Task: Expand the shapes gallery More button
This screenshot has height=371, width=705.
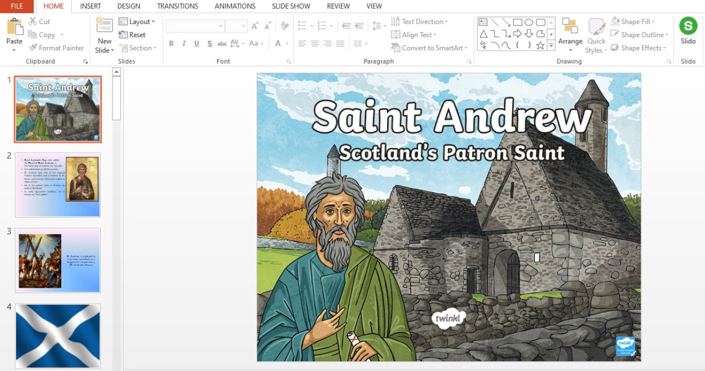Action: pos(551,45)
